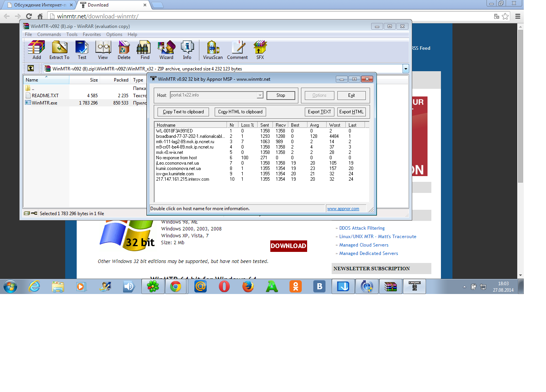Screen dimensions: 546x392
Task: Click the Chrome page vertical scrollbar
Action: click(520, 106)
